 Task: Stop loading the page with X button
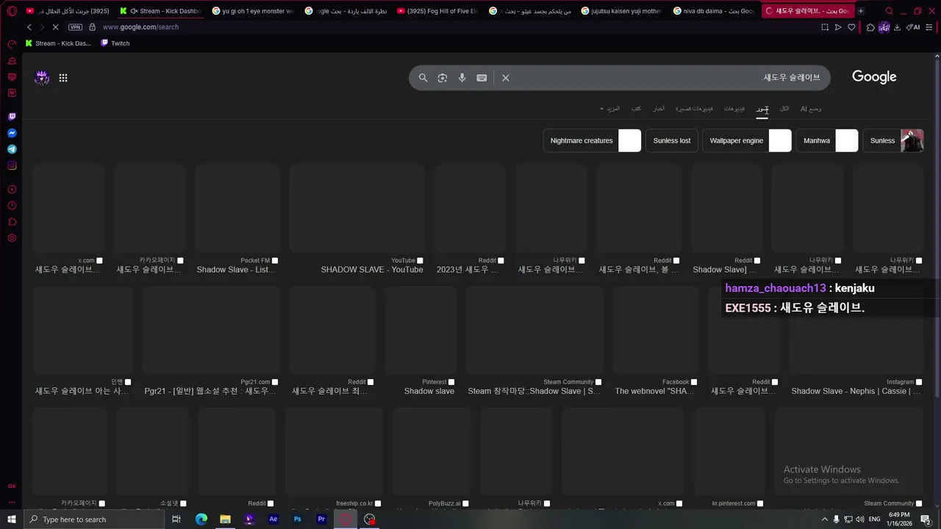click(57, 27)
